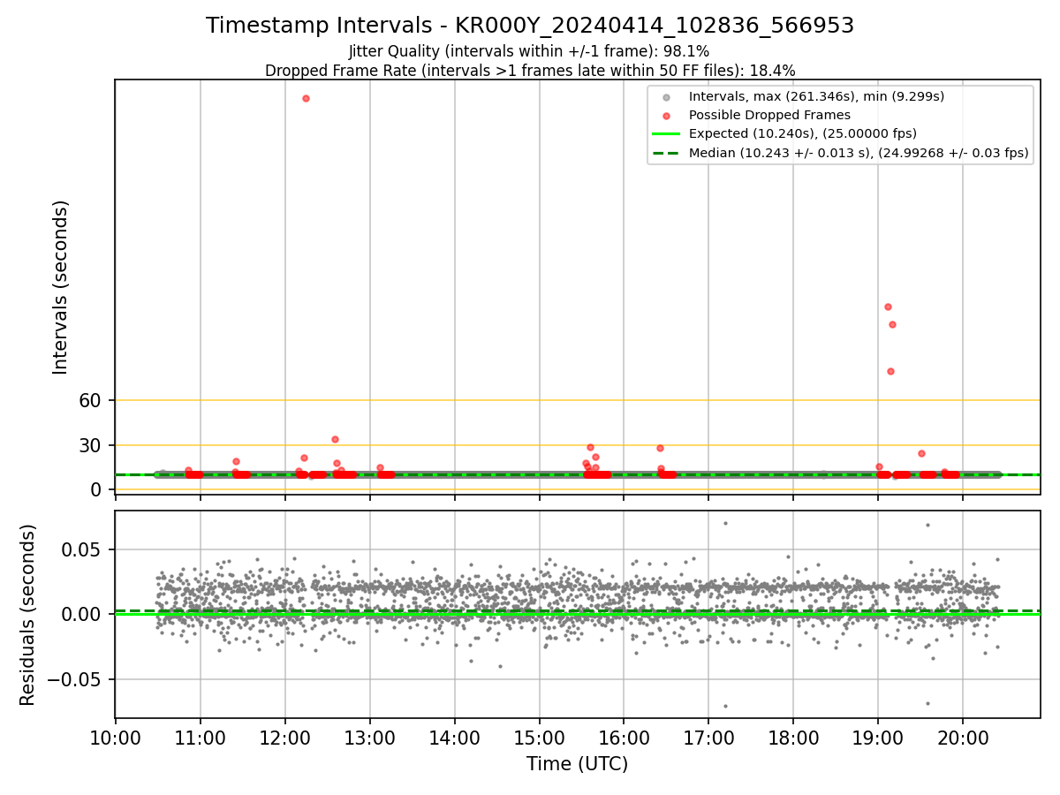This screenshot has width=1060, height=795.
Task: Click the gray dot legend marker for intervals
Action: (666, 97)
